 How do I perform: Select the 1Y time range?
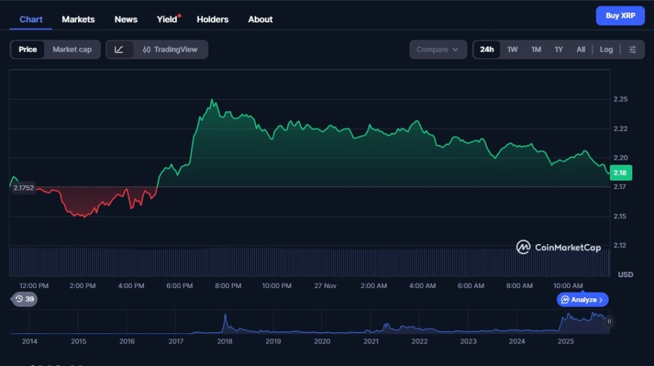[559, 50]
